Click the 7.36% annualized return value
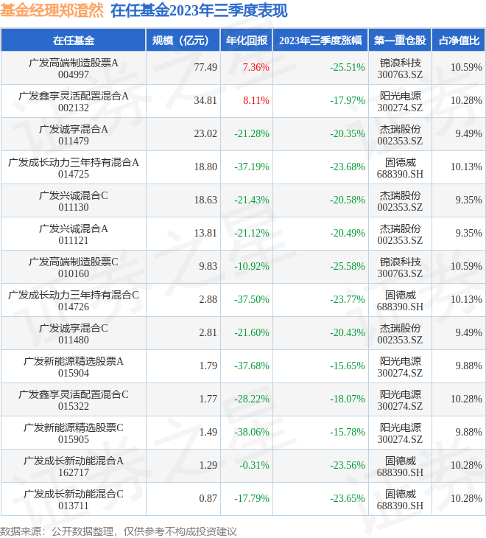The width and height of the screenshot is (486, 538). coord(256,67)
